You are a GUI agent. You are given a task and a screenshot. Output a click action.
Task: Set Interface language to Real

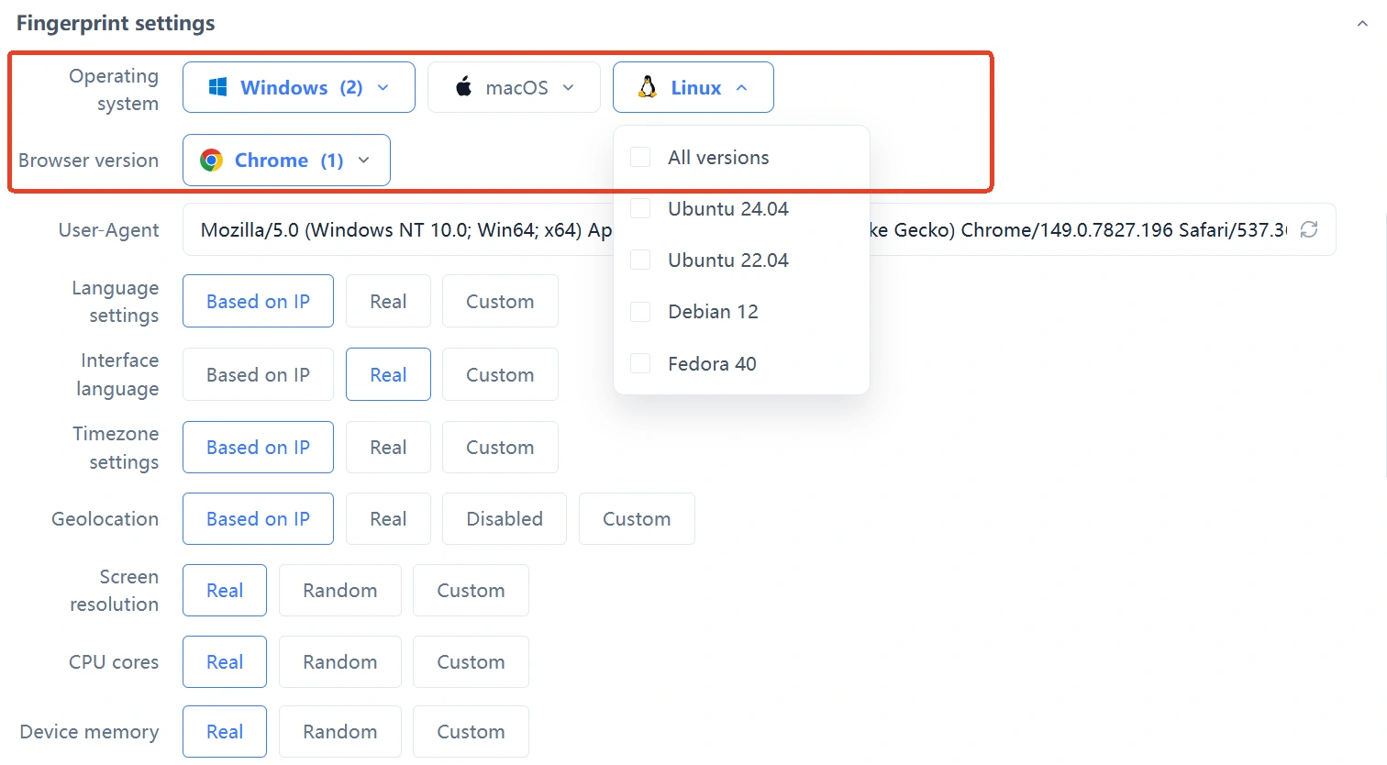(388, 374)
